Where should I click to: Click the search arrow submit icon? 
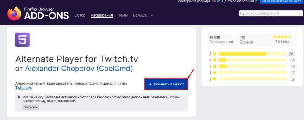[x=299, y=13]
